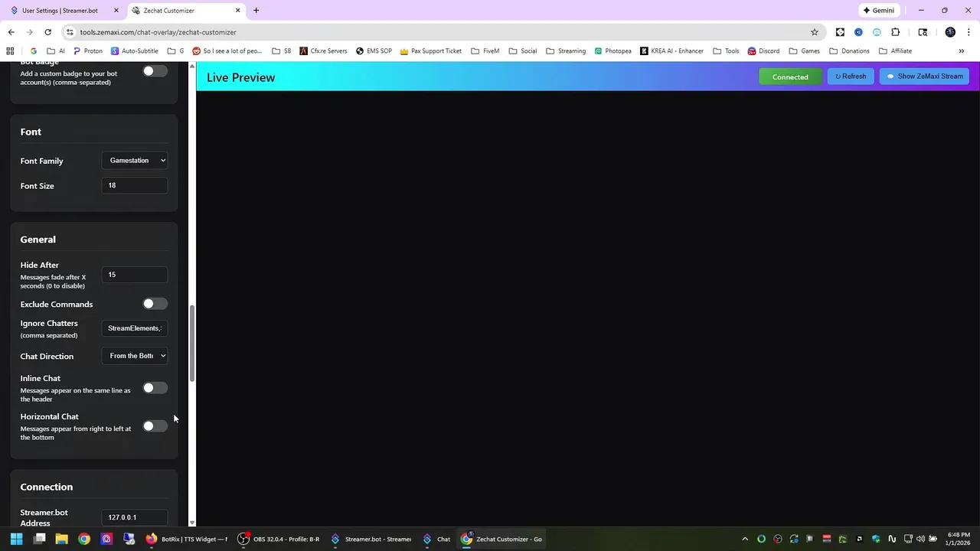Screen dimensions: 980x551
Task: Show more bookmarks with the double-chevron
Action: tap(962, 51)
